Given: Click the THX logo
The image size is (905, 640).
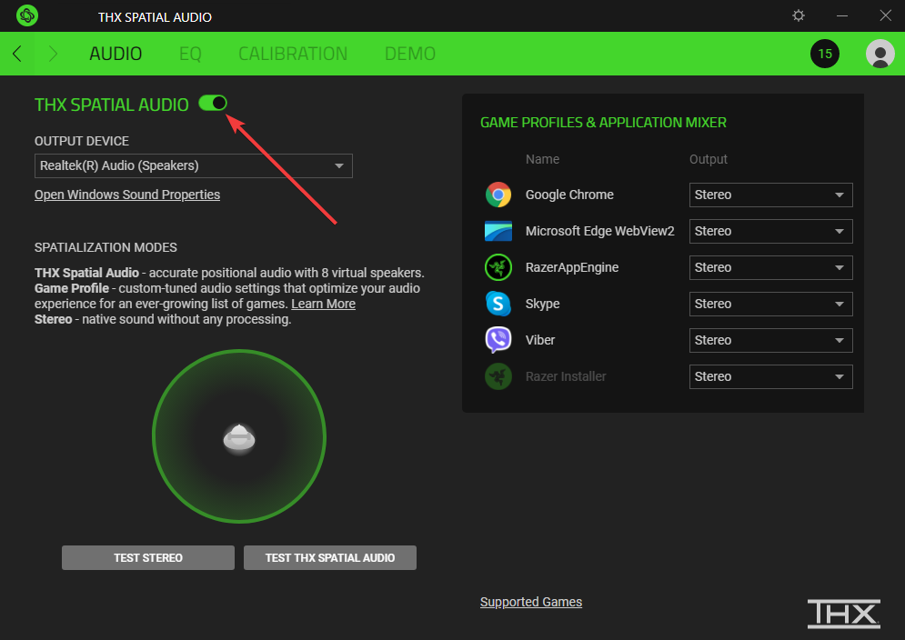Looking at the screenshot, I should [843, 614].
